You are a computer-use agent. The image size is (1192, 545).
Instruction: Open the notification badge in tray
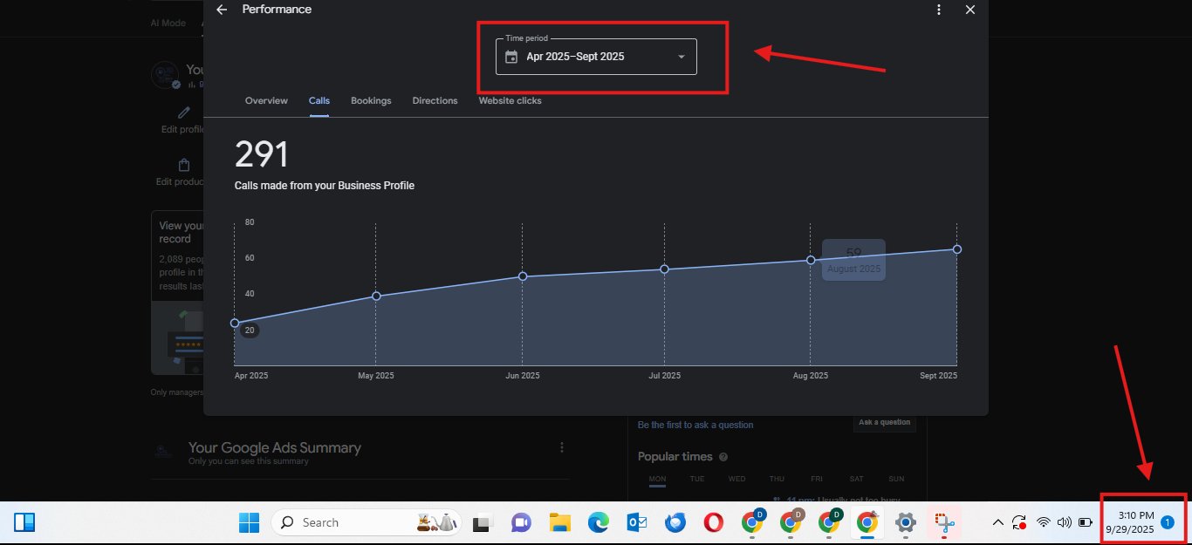[1168, 522]
